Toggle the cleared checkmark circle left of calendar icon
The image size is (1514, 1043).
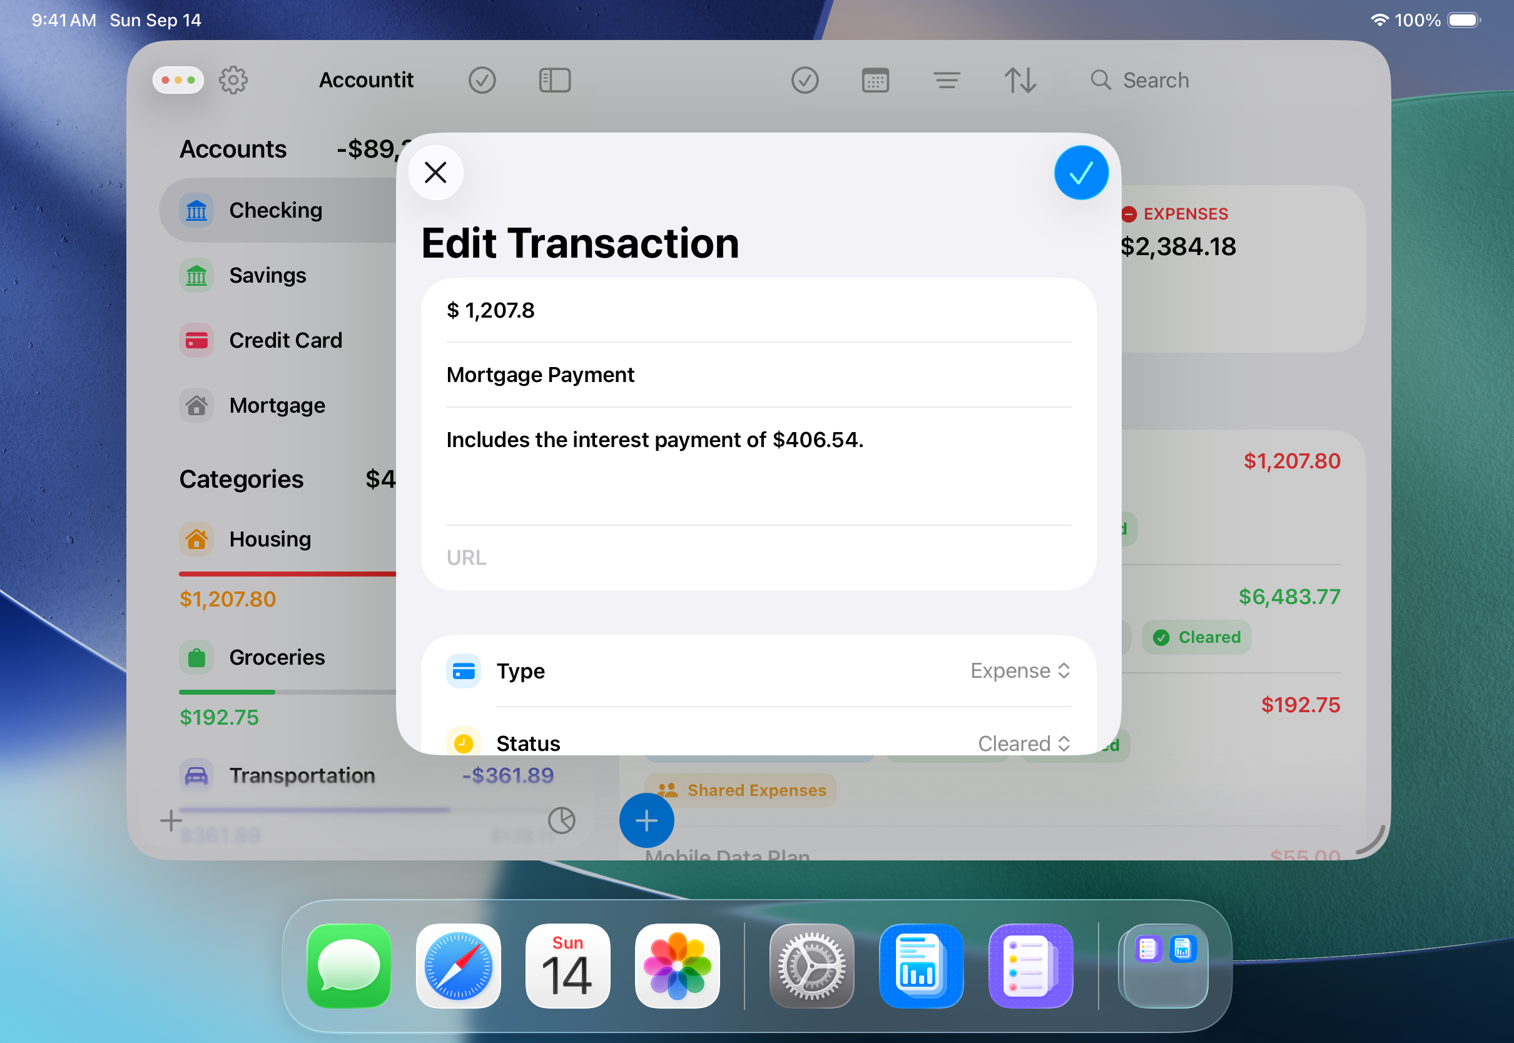coord(805,81)
